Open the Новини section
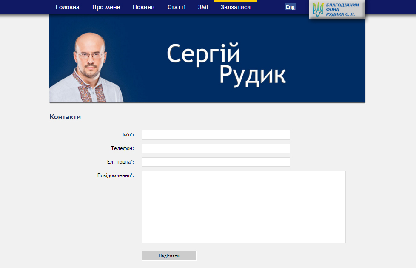Screen dimensions: 416x268 (x=143, y=7)
